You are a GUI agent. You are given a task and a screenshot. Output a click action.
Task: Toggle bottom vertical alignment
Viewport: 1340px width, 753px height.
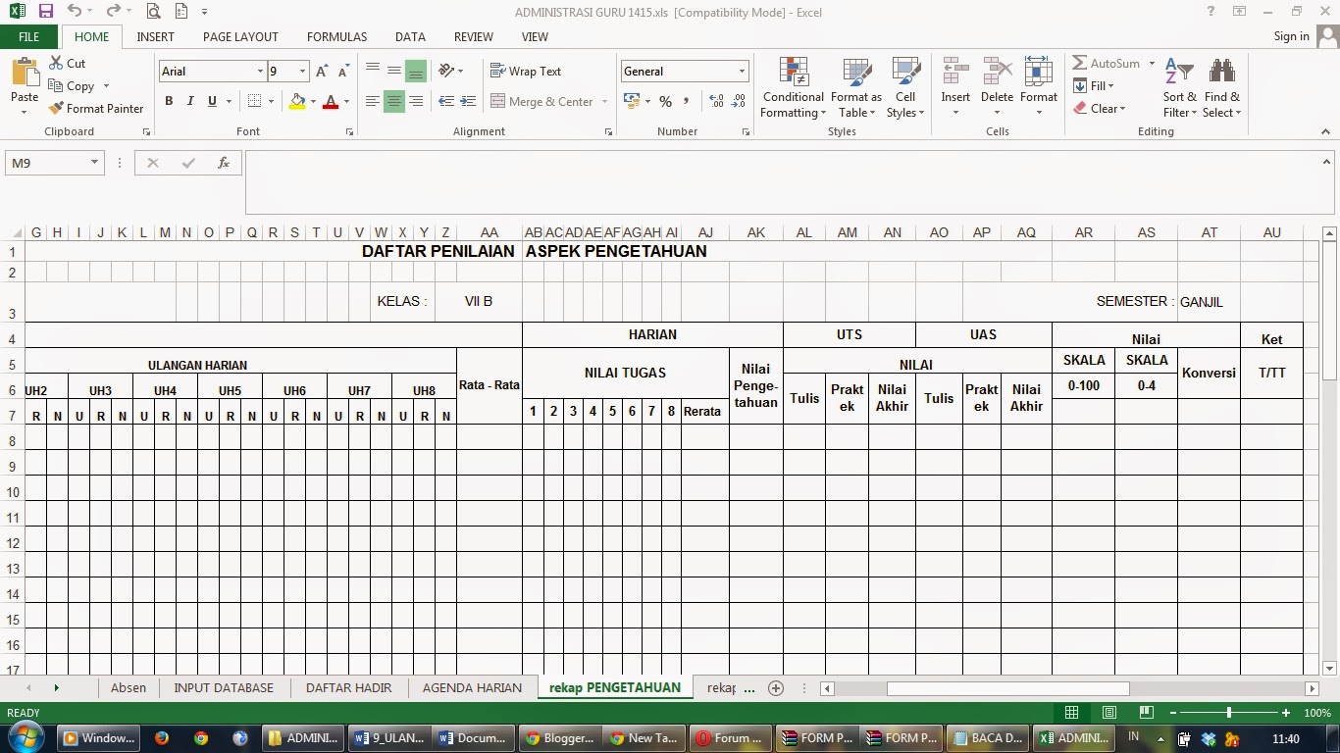pos(416,71)
